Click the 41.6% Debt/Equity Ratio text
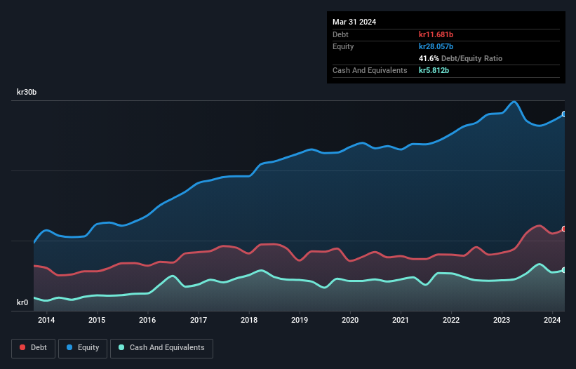This screenshot has height=369, width=576. point(460,58)
